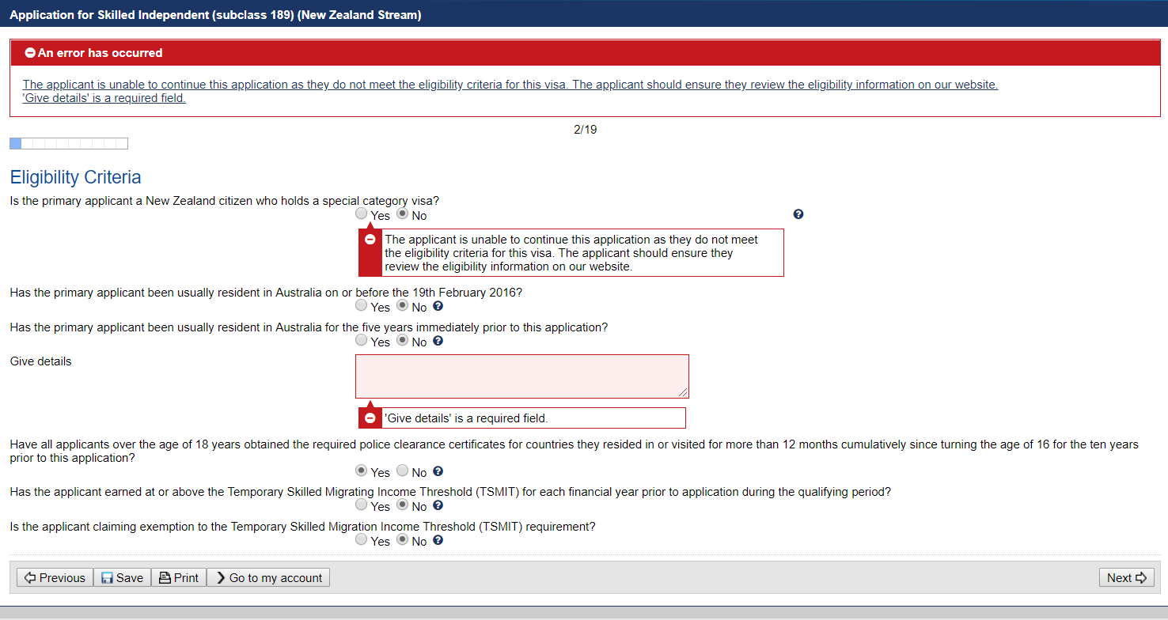Image resolution: width=1168 pixels, height=620 pixels.
Task: Select Yes for New Zealand citizen question
Action: point(362,214)
